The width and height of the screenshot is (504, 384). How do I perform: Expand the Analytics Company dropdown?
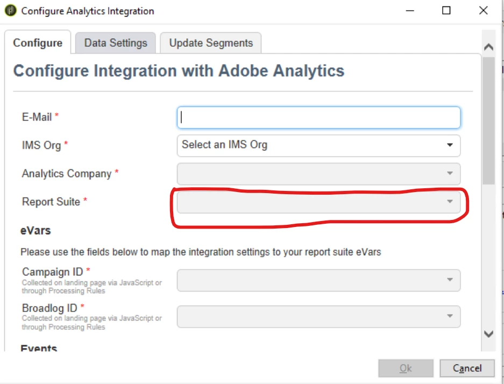click(x=318, y=174)
